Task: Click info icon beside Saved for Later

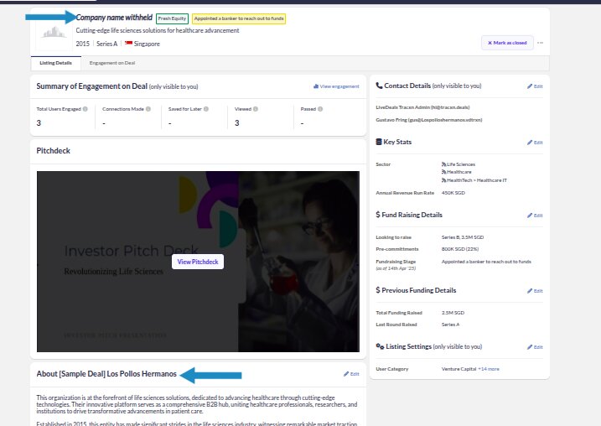Action: tap(206, 109)
